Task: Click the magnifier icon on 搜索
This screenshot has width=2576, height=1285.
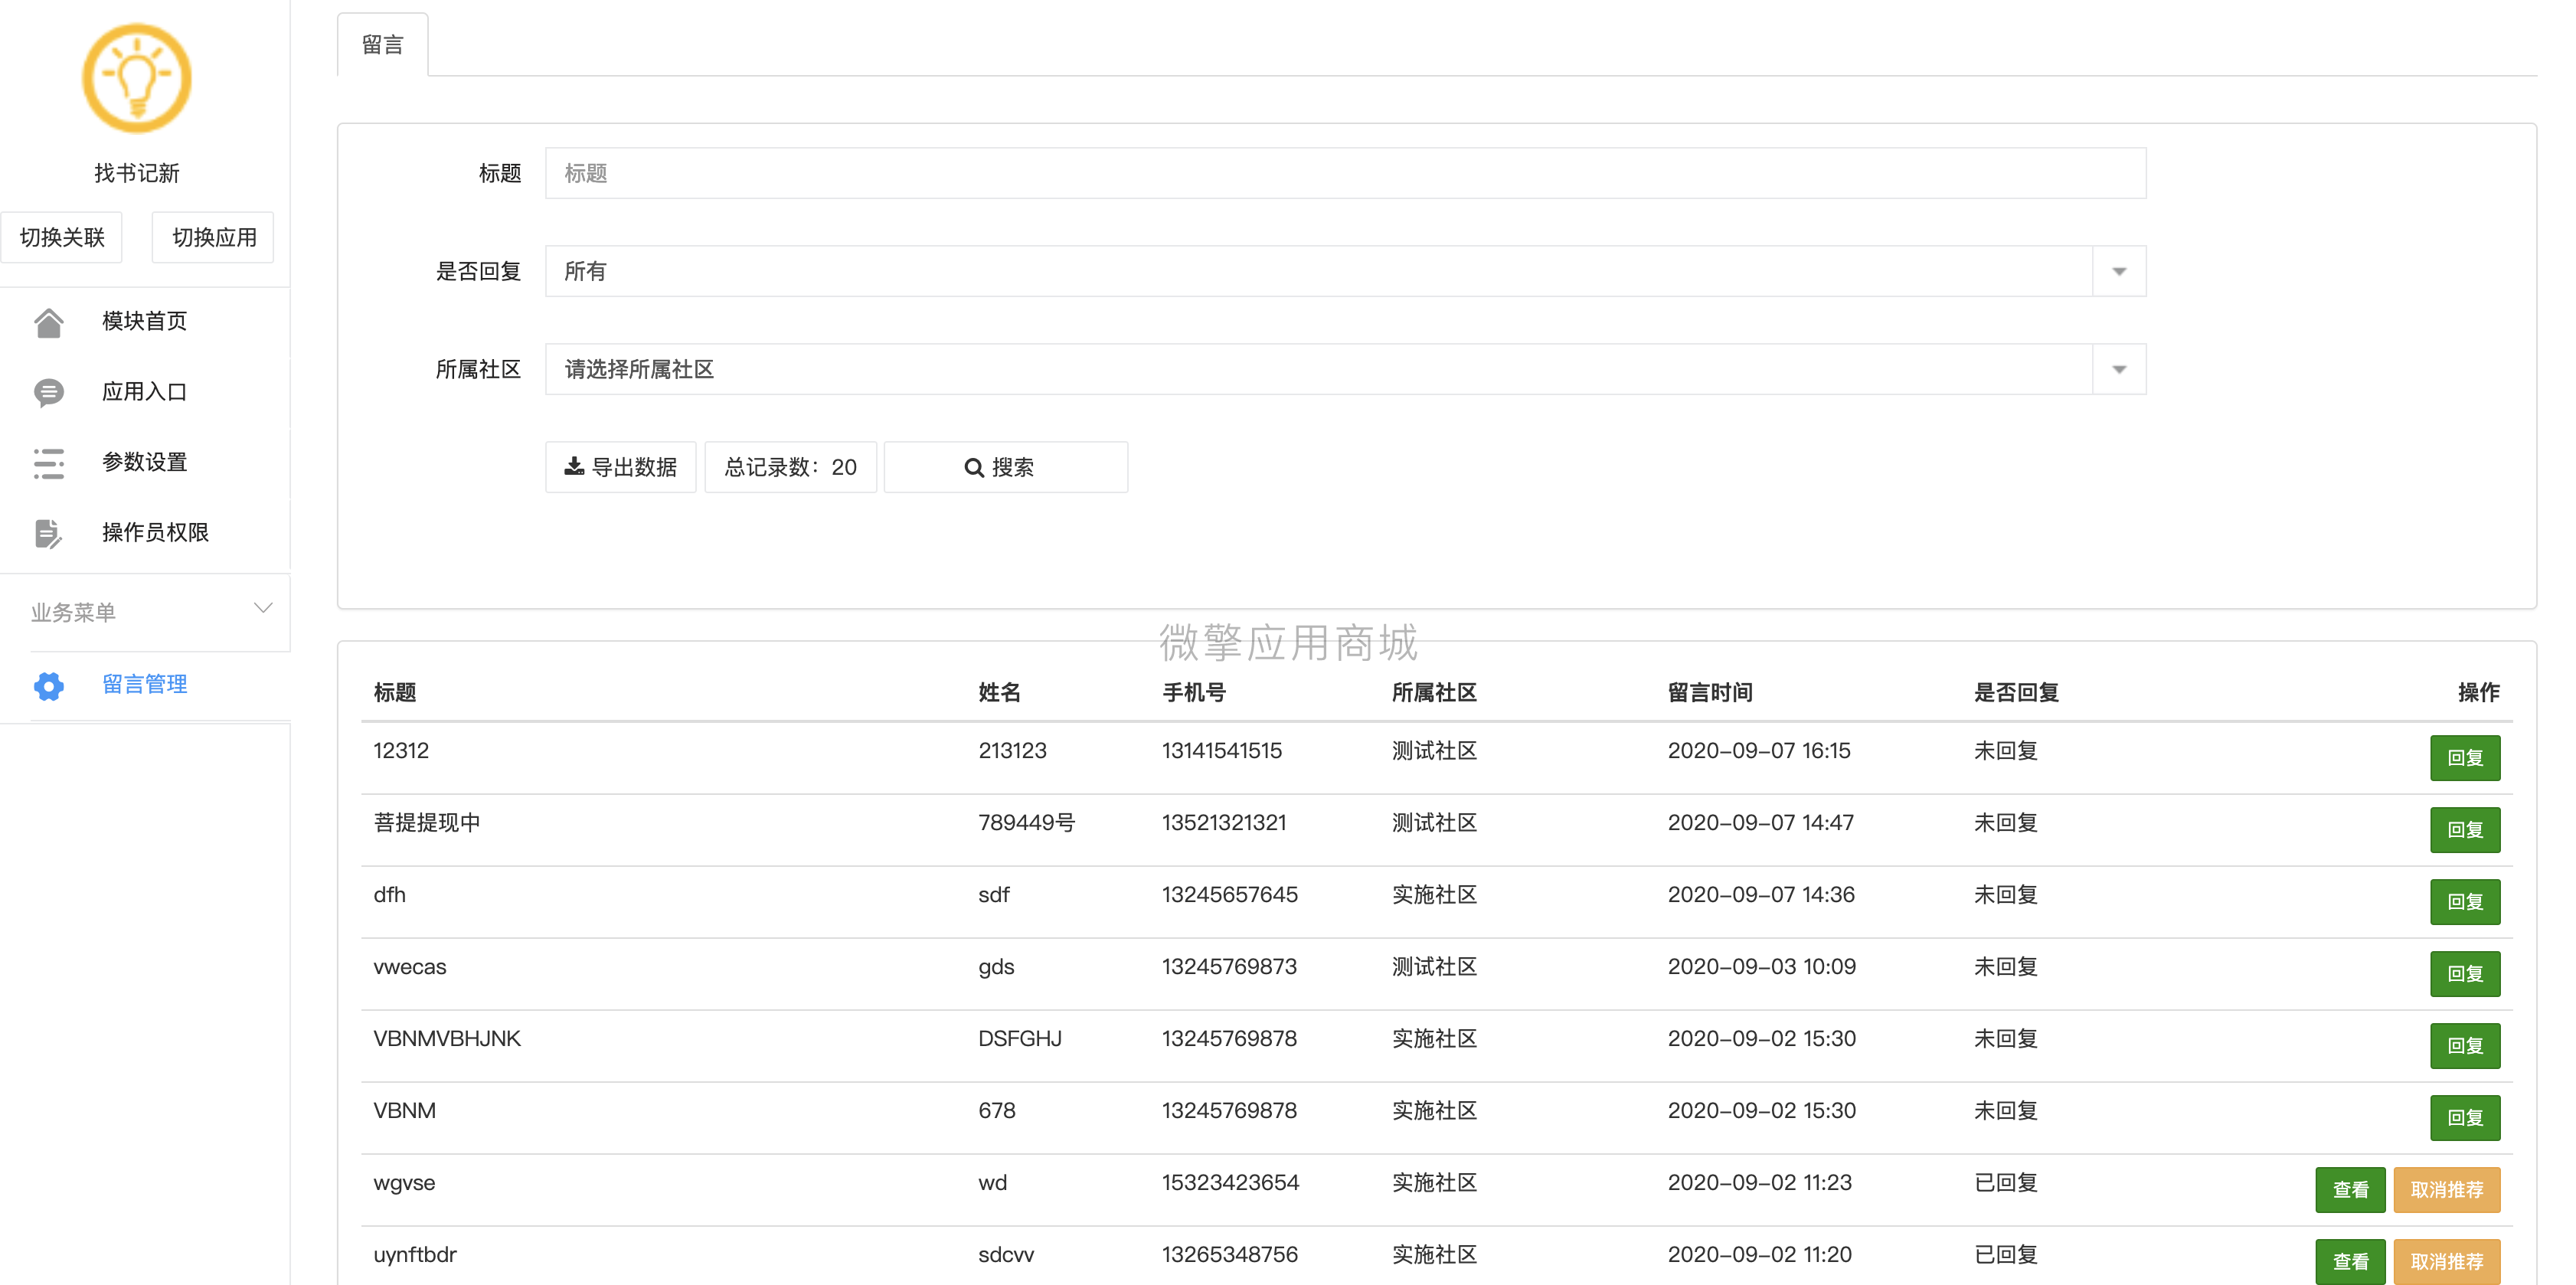Action: tap(973, 468)
